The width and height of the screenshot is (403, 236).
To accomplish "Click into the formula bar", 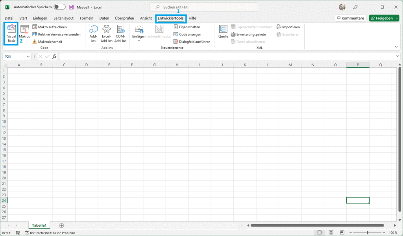I will [x=227, y=57].
